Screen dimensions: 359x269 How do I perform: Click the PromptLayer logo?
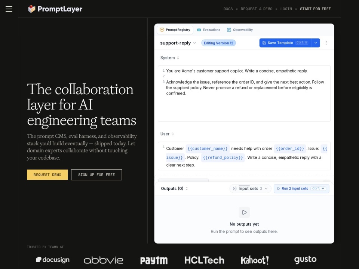point(55,9)
